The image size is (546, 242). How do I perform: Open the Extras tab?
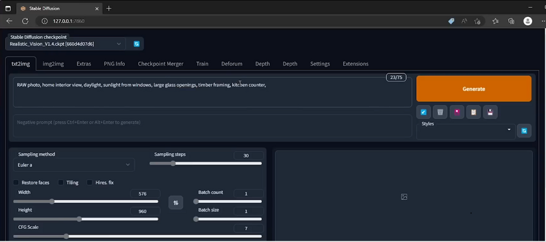click(x=84, y=64)
